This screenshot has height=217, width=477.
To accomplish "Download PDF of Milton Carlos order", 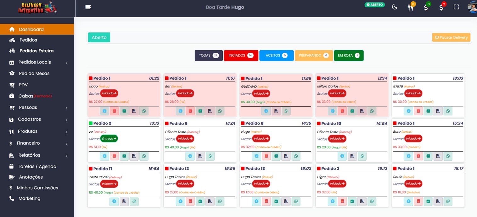I will [x=362, y=111].
